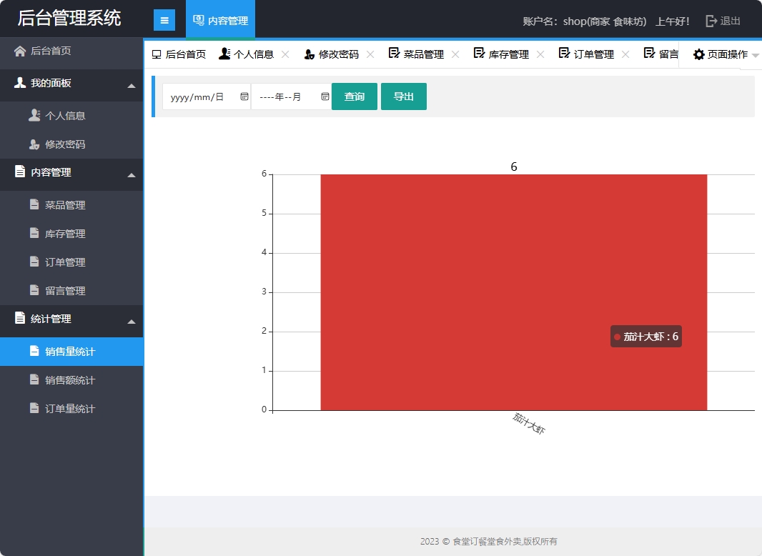Open 菜品管理 in the sidebar
The width and height of the screenshot is (762, 556).
[x=71, y=205]
